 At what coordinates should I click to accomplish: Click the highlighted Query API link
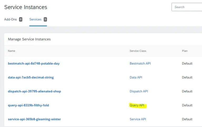[x=137, y=105]
